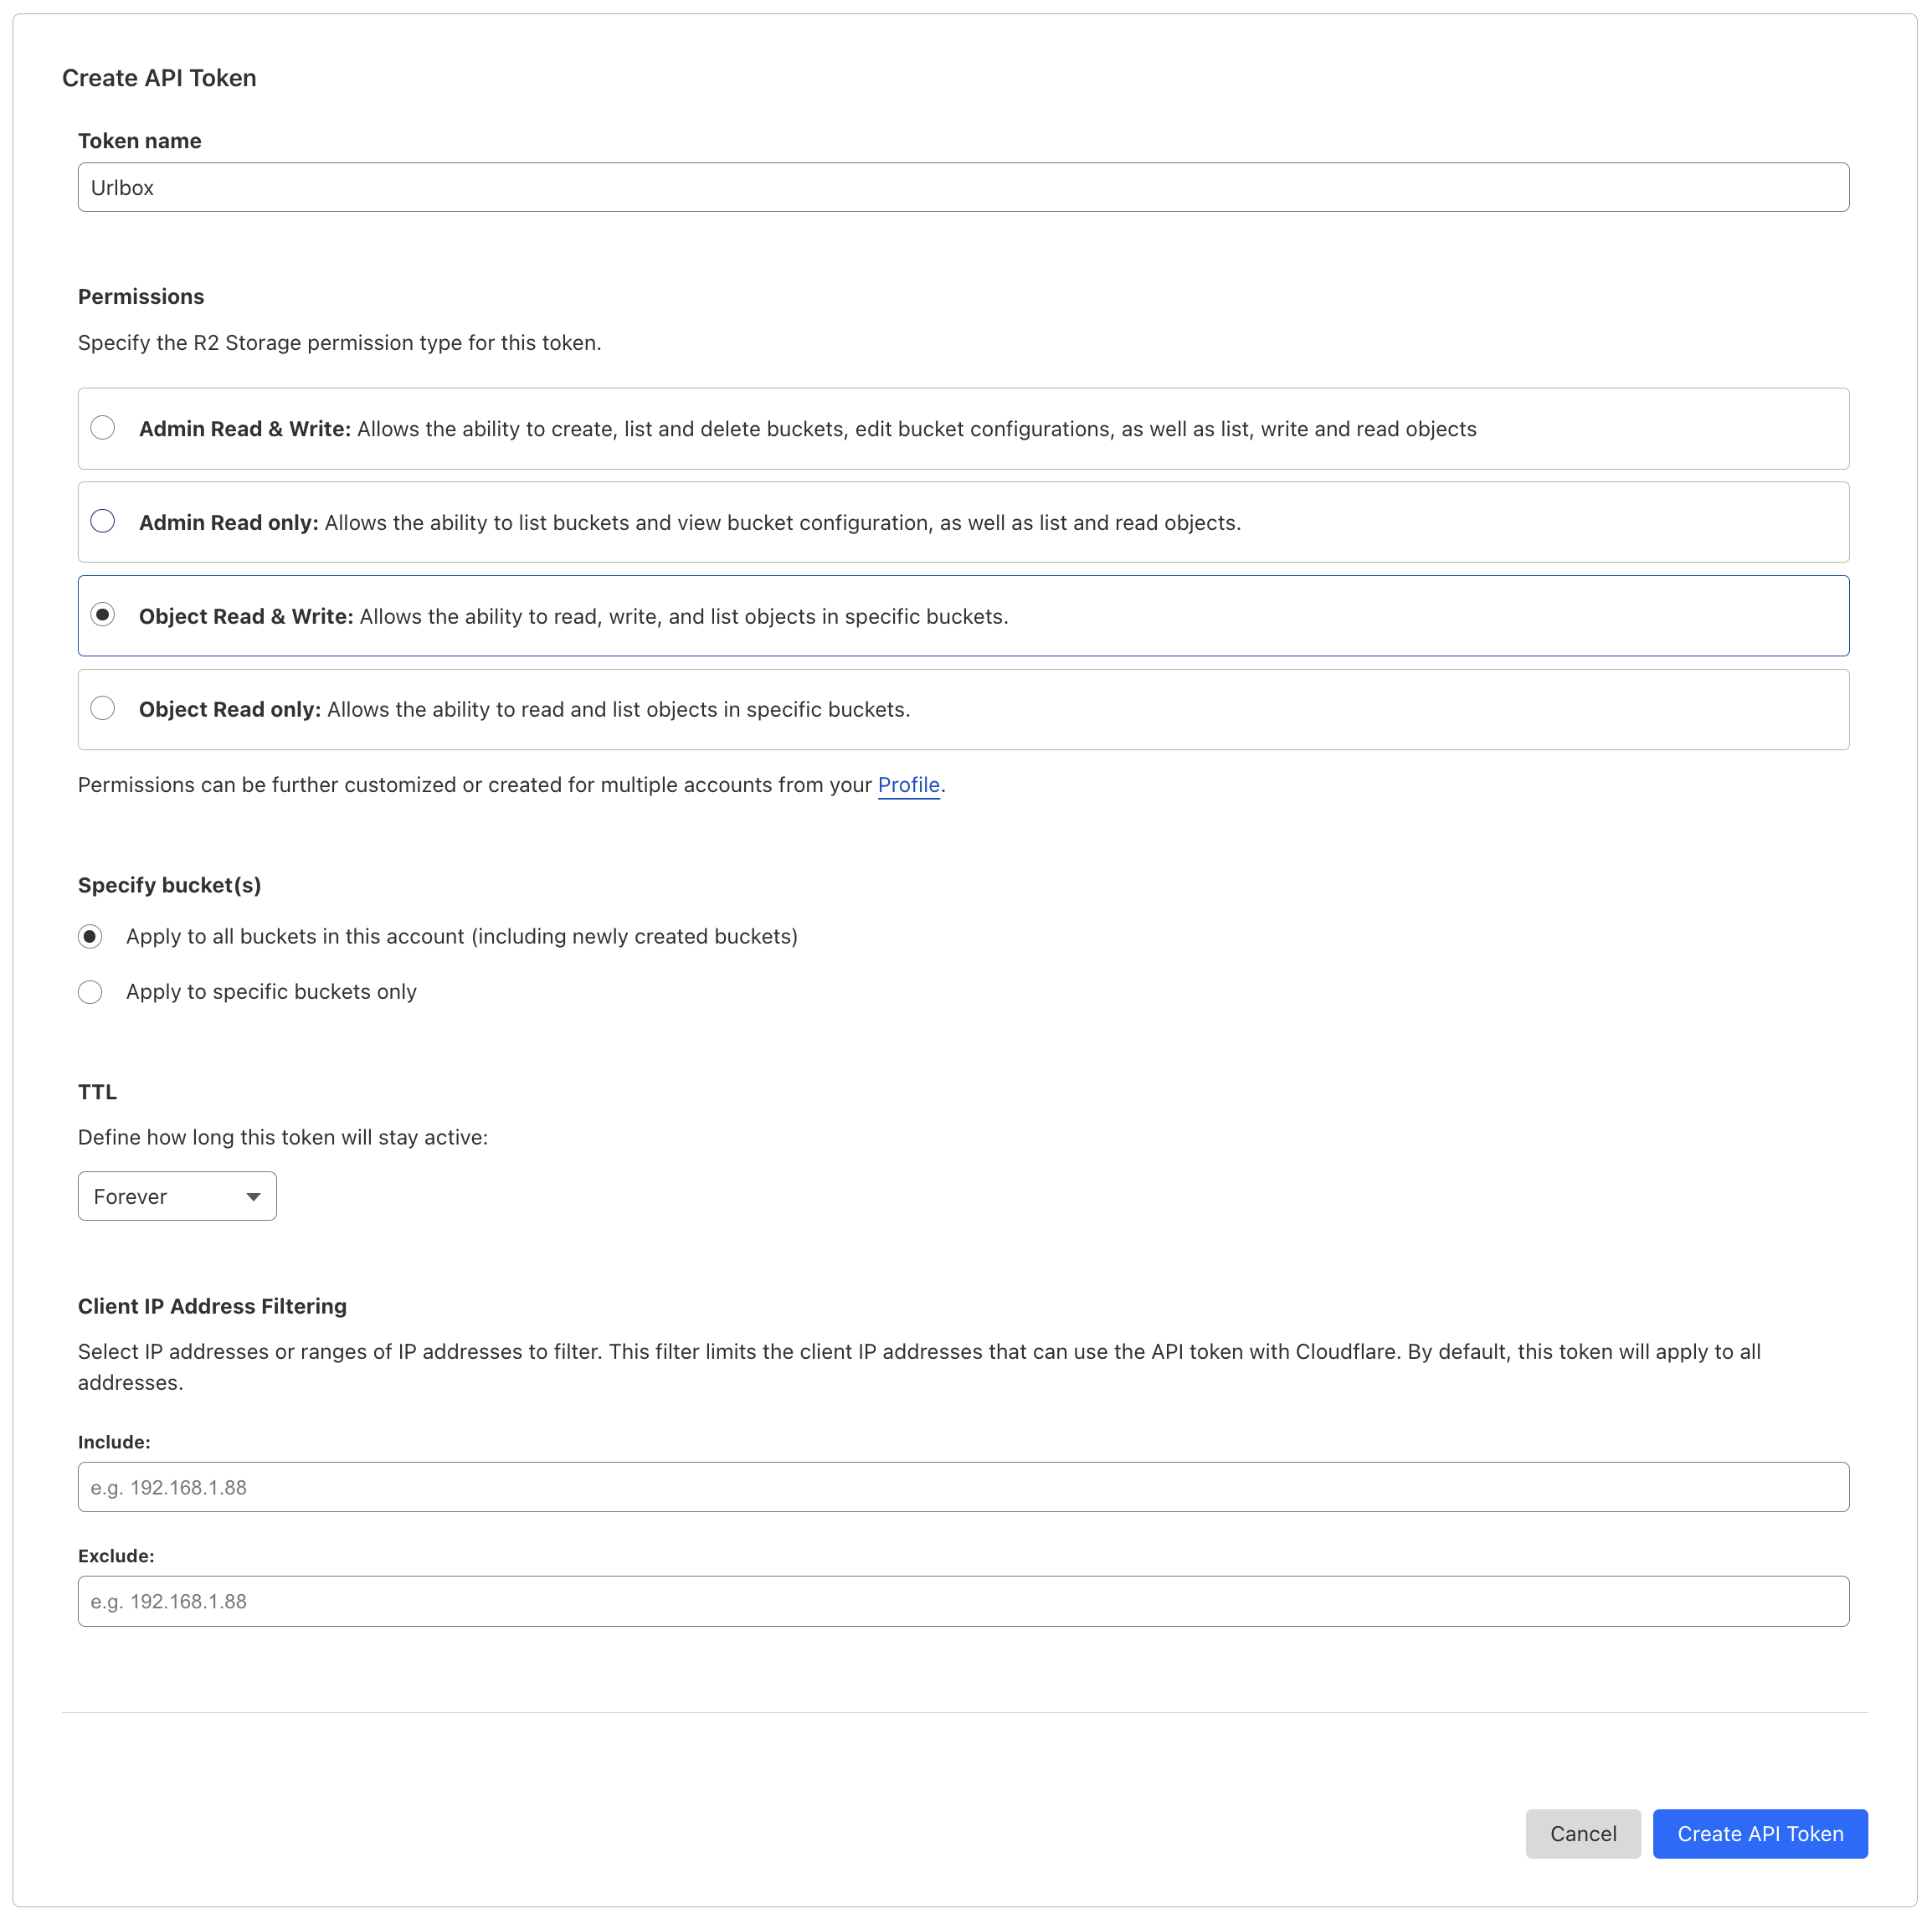The image size is (1932, 1924).
Task: Click 'Apply to all buckets in this account' label
Action: tap(461, 937)
